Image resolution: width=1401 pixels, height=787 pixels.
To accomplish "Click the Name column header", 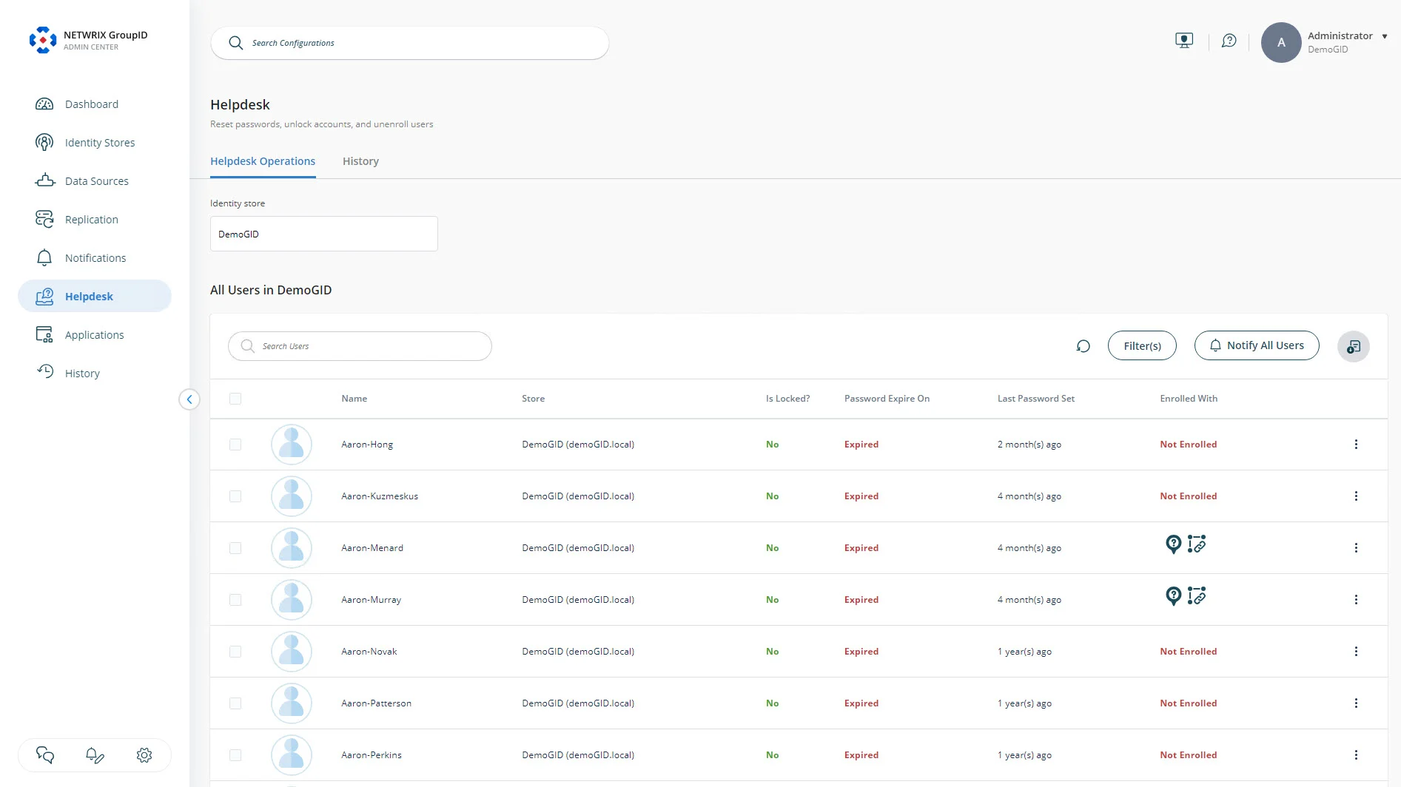I will tap(355, 399).
